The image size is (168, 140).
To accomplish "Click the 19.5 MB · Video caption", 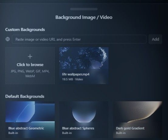I will pyautogui.click(x=73, y=79).
